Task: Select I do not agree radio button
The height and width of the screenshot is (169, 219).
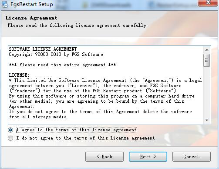Action: click(10, 138)
